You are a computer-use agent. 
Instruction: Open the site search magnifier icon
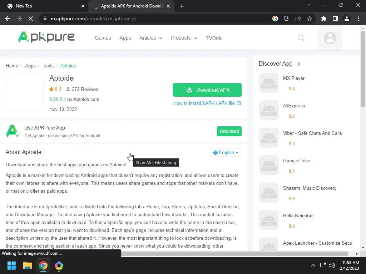301,38
